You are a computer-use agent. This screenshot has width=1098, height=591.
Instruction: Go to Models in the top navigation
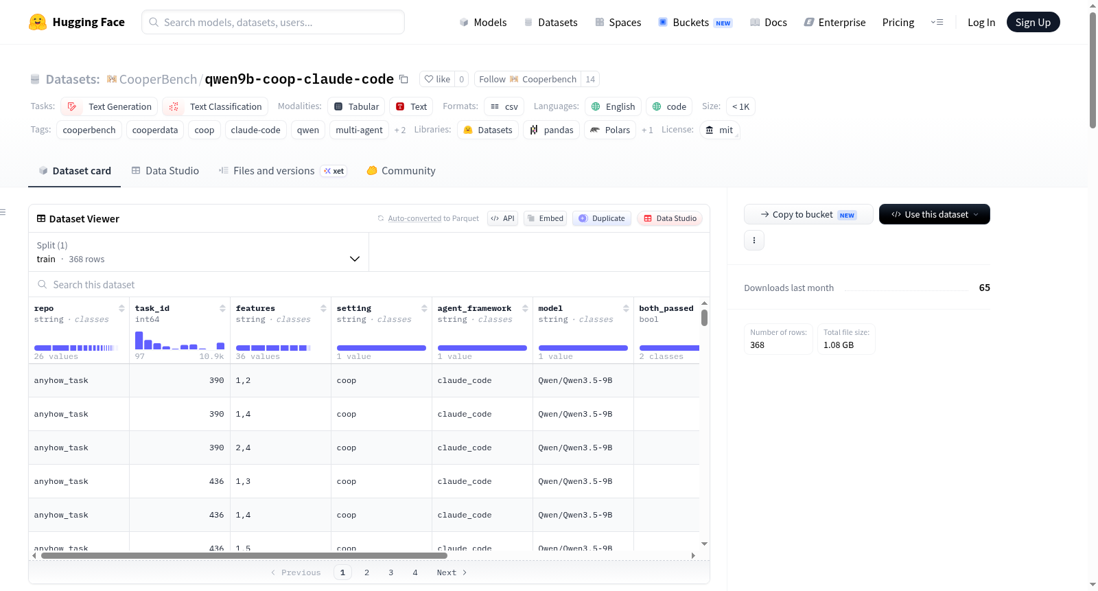483,22
